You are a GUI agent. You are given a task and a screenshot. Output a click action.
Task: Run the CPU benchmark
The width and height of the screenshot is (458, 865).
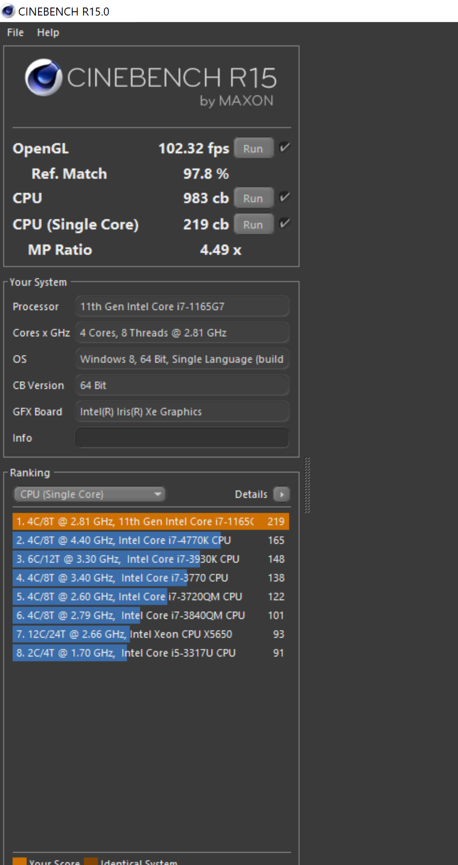[x=253, y=198]
